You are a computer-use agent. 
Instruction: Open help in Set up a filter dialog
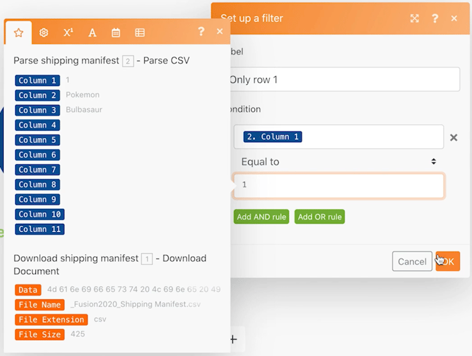click(x=435, y=19)
